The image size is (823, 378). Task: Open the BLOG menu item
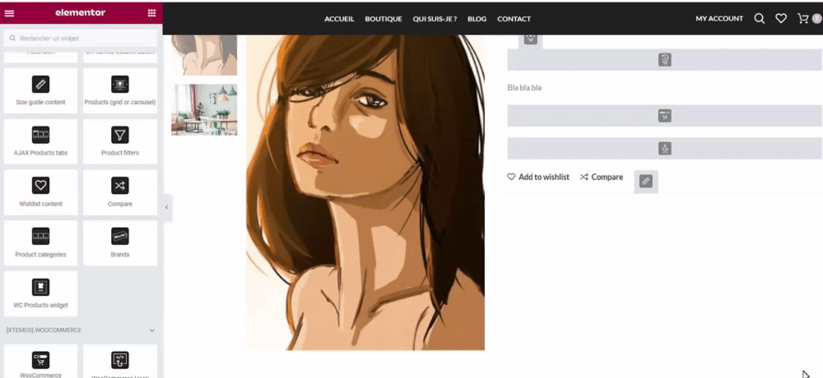[477, 19]
